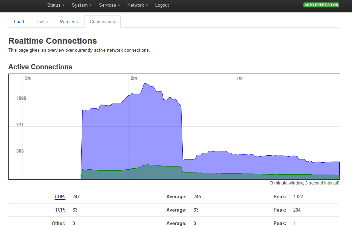352x226 pixels.
Task: Click the UDP legend label
Action: (60, 196)
